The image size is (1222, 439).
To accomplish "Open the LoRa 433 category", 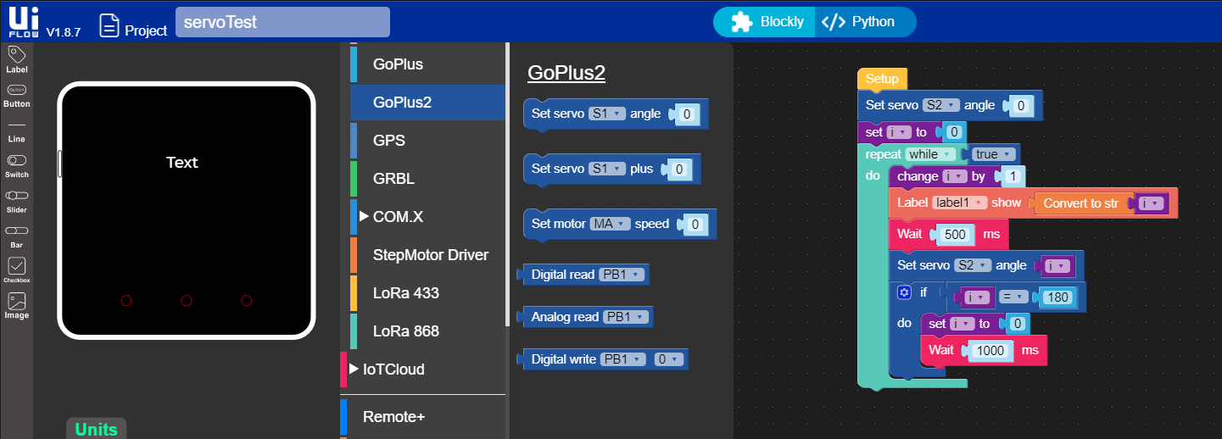I will coord(427,293).
